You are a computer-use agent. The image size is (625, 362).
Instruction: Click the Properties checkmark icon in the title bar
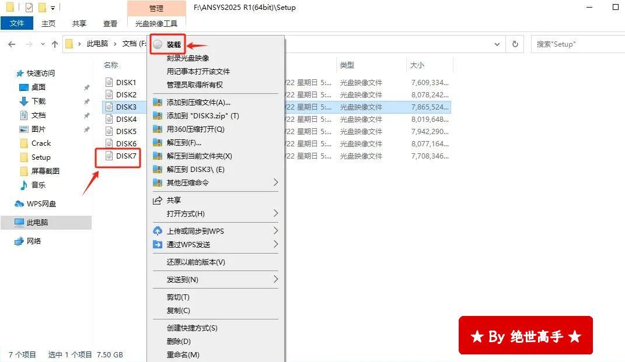(x=29, y=7)
